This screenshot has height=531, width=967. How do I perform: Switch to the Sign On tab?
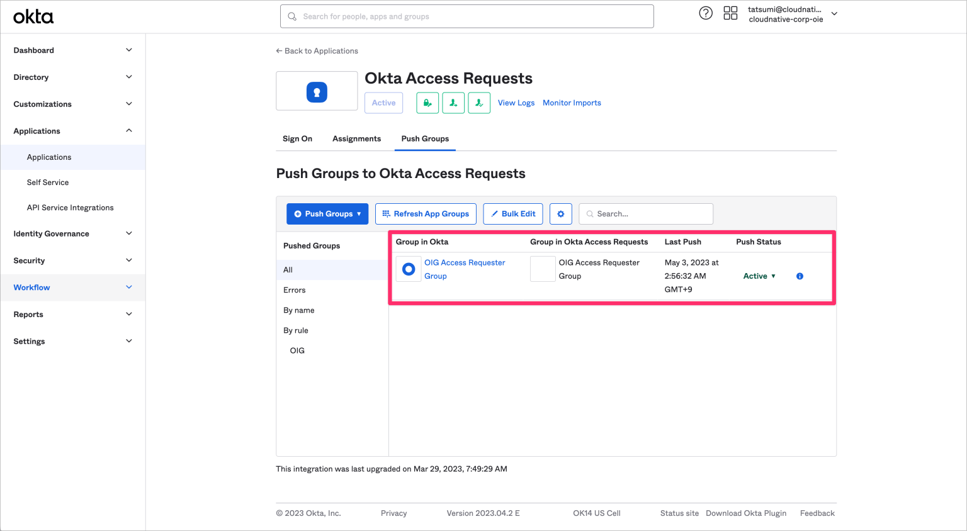(297, 138)
